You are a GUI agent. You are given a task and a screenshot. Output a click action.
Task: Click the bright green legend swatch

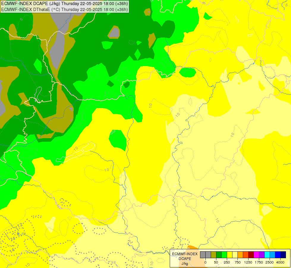click(224, 255)
